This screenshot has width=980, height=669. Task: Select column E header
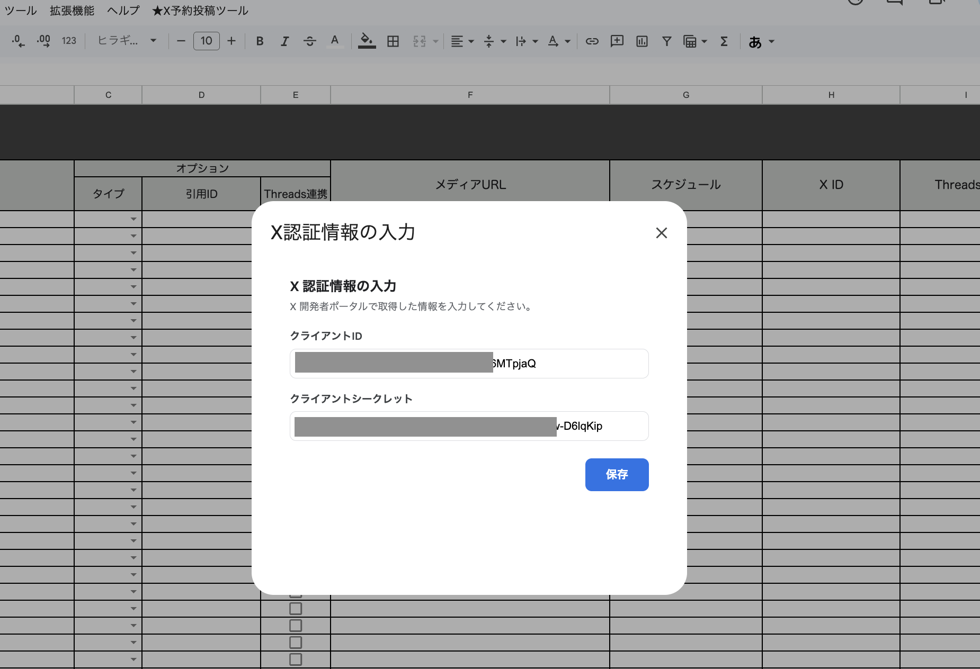coord(296,95)
